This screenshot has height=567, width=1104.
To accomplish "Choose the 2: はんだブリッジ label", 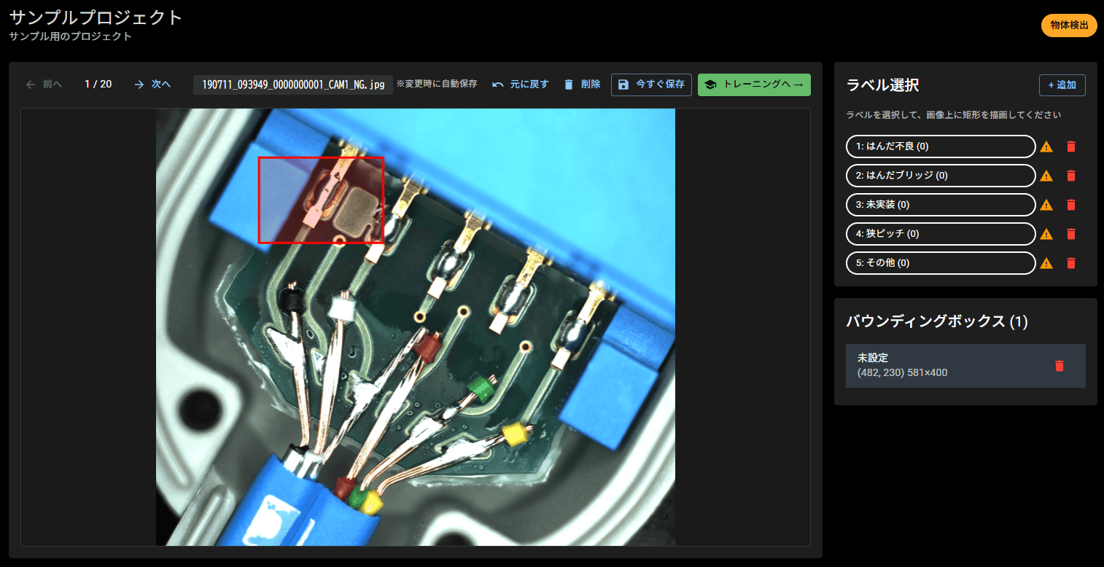I will (x=940, y=176).
